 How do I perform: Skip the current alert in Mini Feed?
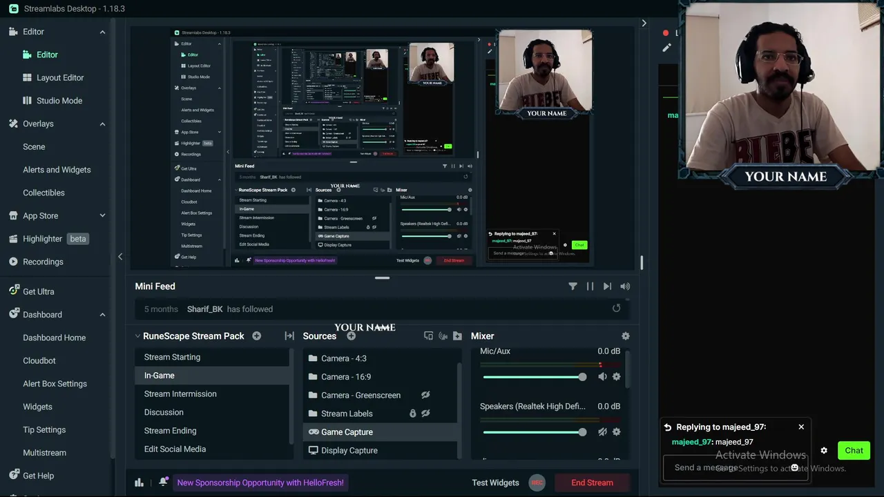tap(607, 286)
